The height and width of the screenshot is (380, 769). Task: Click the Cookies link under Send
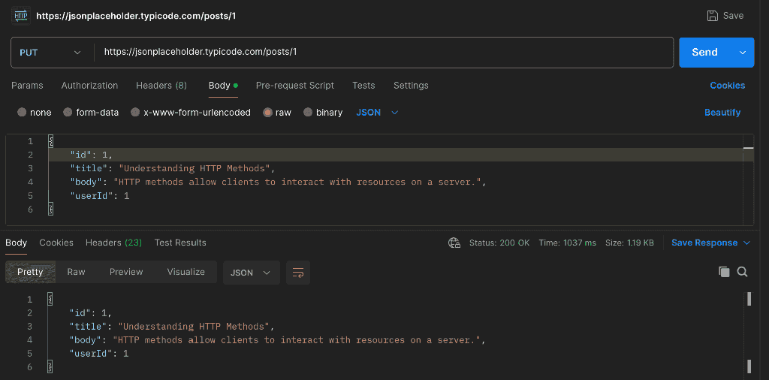[727, 86]
